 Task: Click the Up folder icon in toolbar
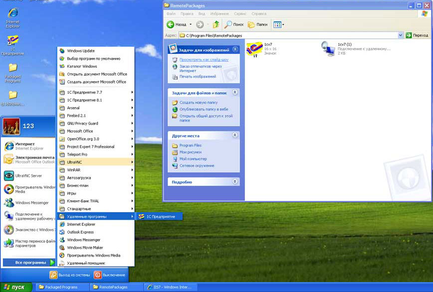(x=216, y=24)
